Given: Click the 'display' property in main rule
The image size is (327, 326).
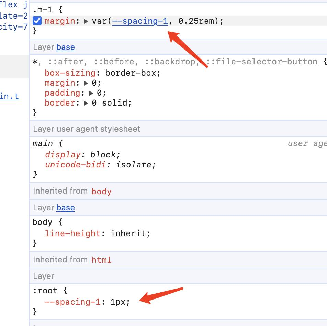Looking at the screenshot, I should [63, 155].
